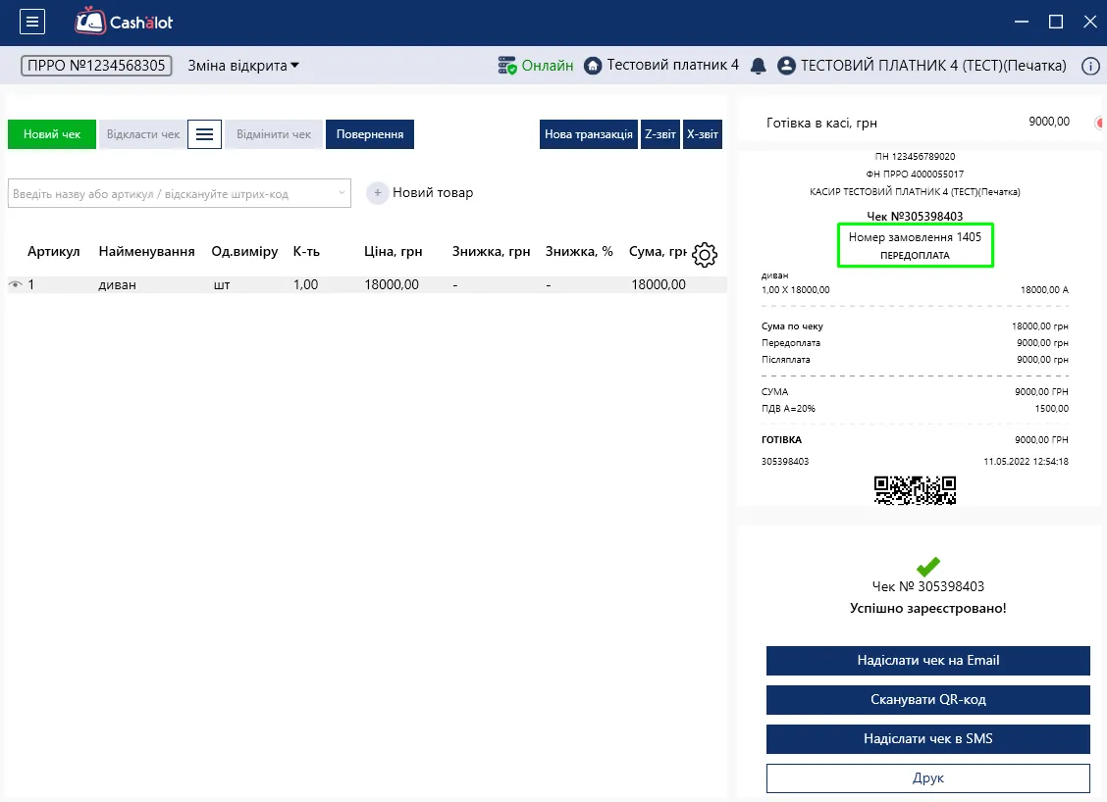The width and height of the screenshot is (1107, 802).
Task: Open the Z-звіт report
Action: point(660,134)
